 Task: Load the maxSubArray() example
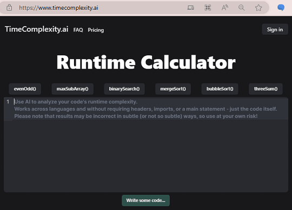point(72,89)
